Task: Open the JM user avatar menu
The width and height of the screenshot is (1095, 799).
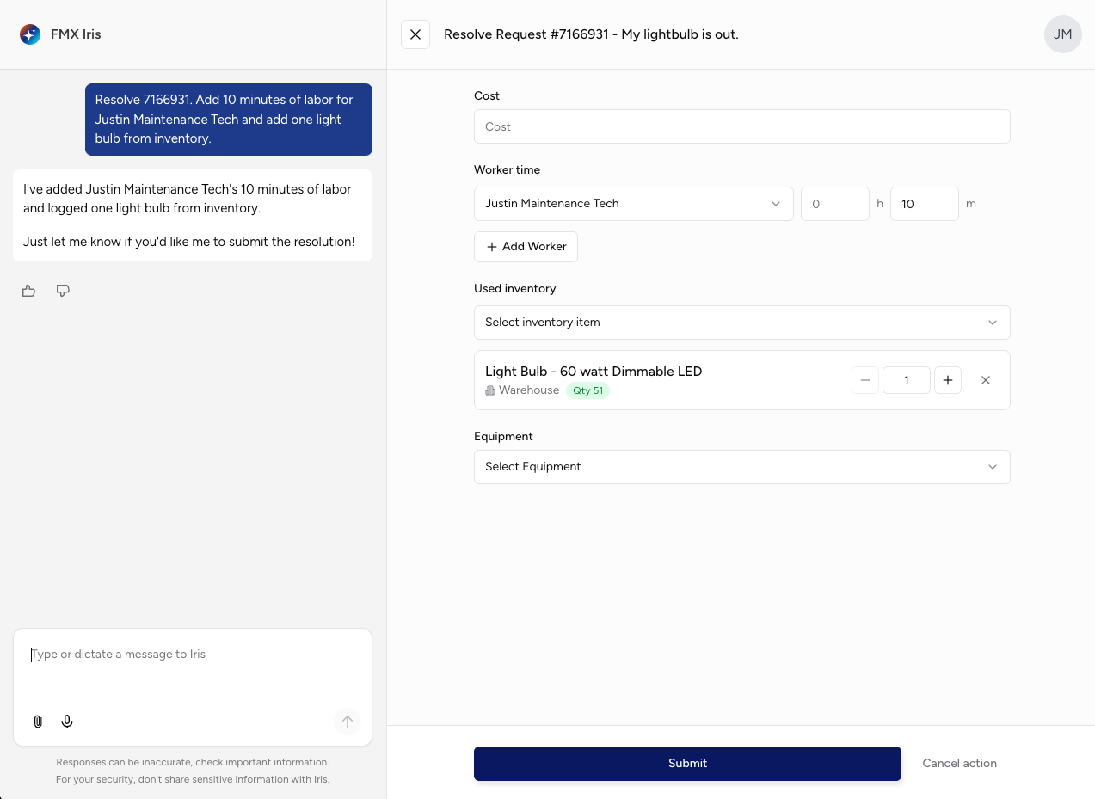Action: tap(1062, 34)
